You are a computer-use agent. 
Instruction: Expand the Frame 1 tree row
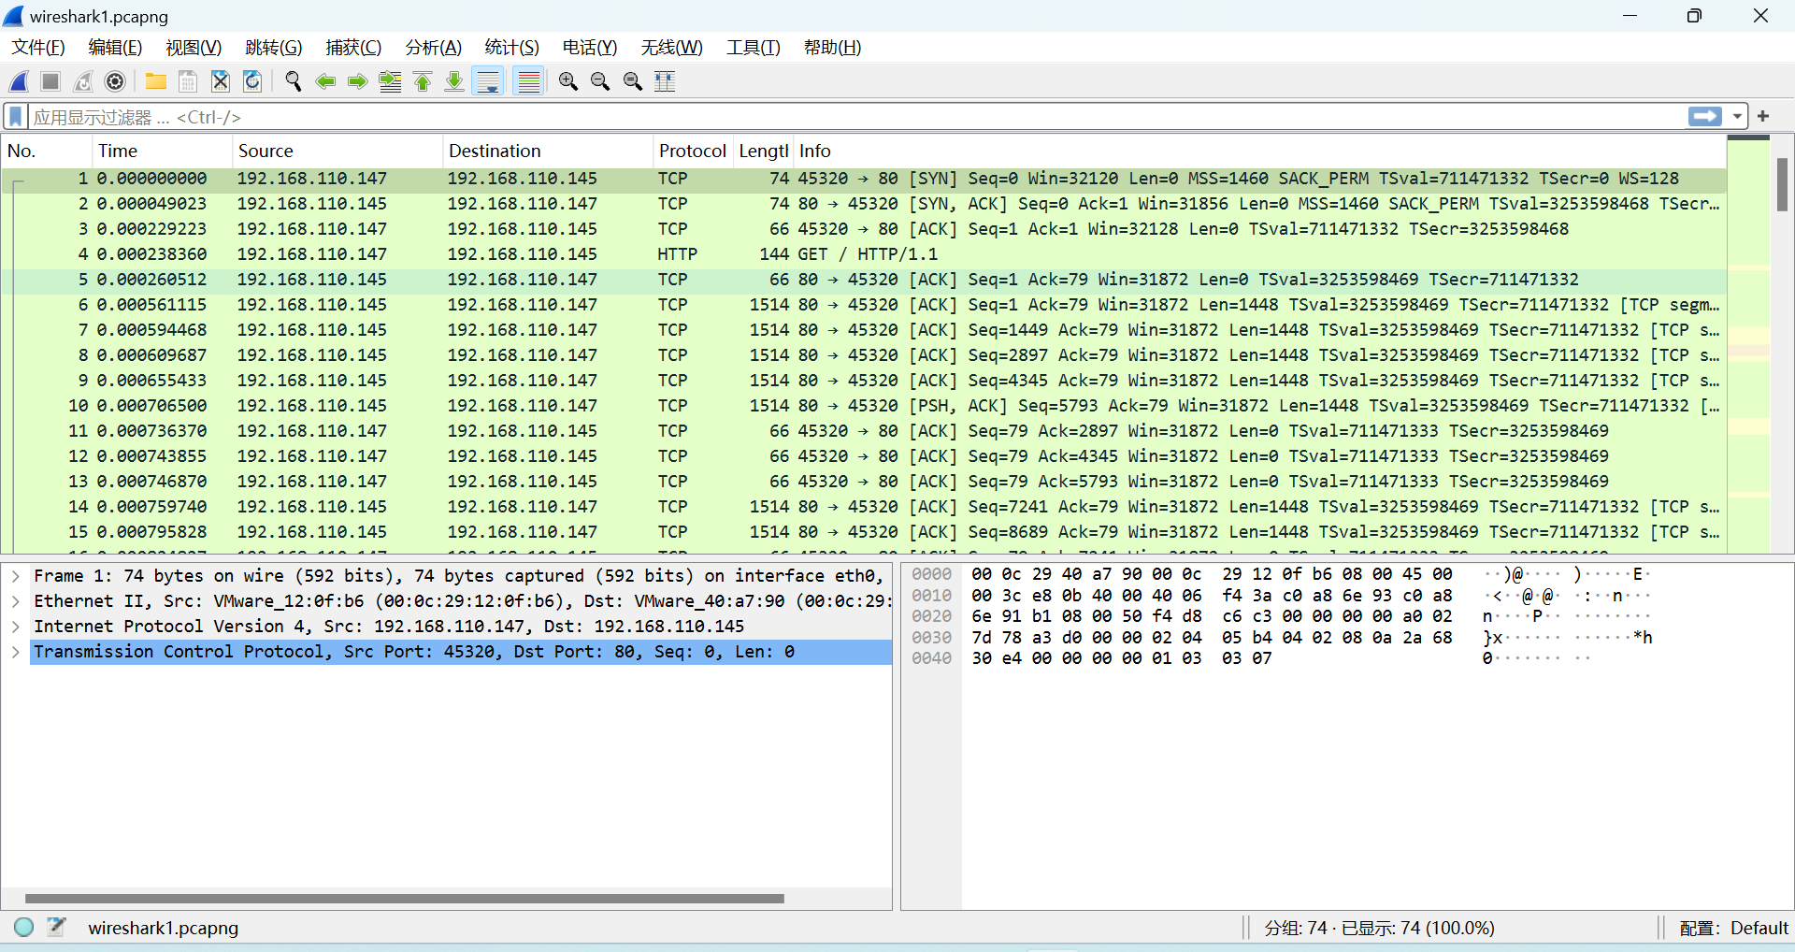[16, 576]
